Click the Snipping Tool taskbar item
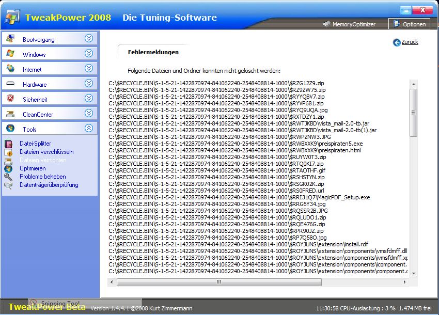The width and height of the screenshot is (439, 315). (x=85, y=303)
